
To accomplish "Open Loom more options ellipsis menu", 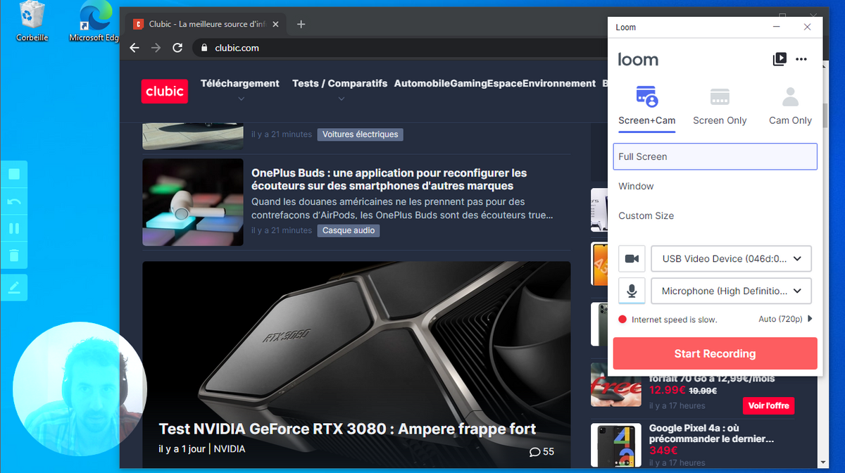I will 801,59.
